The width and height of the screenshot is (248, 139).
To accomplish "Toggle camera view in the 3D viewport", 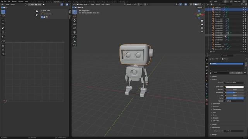I will [x=202, y=28].
